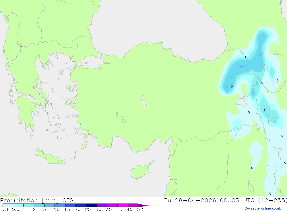287x211 pixels.
Task: Click the '0.1' legend scale label
Action: (x=5, y=209)
